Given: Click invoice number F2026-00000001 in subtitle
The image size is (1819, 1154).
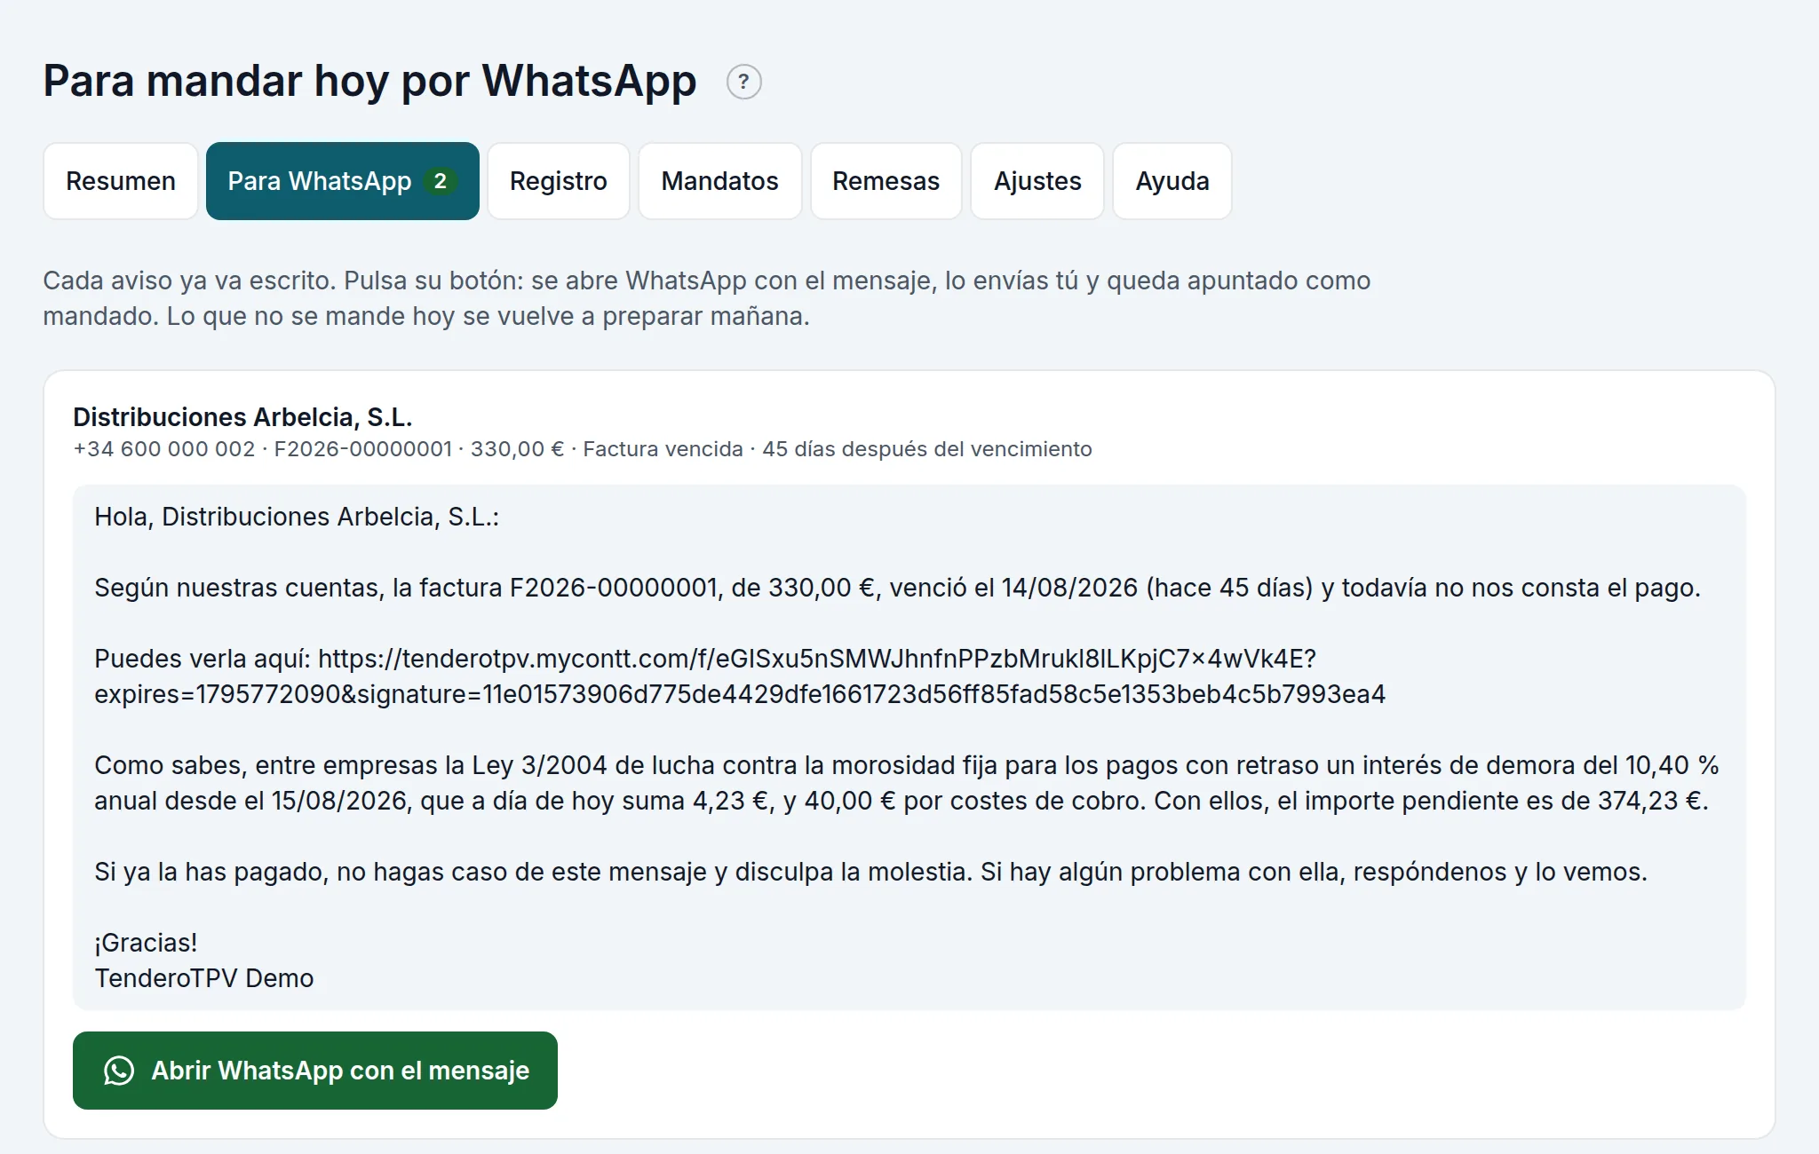Looking at the screenshot, I should point(363,449).
